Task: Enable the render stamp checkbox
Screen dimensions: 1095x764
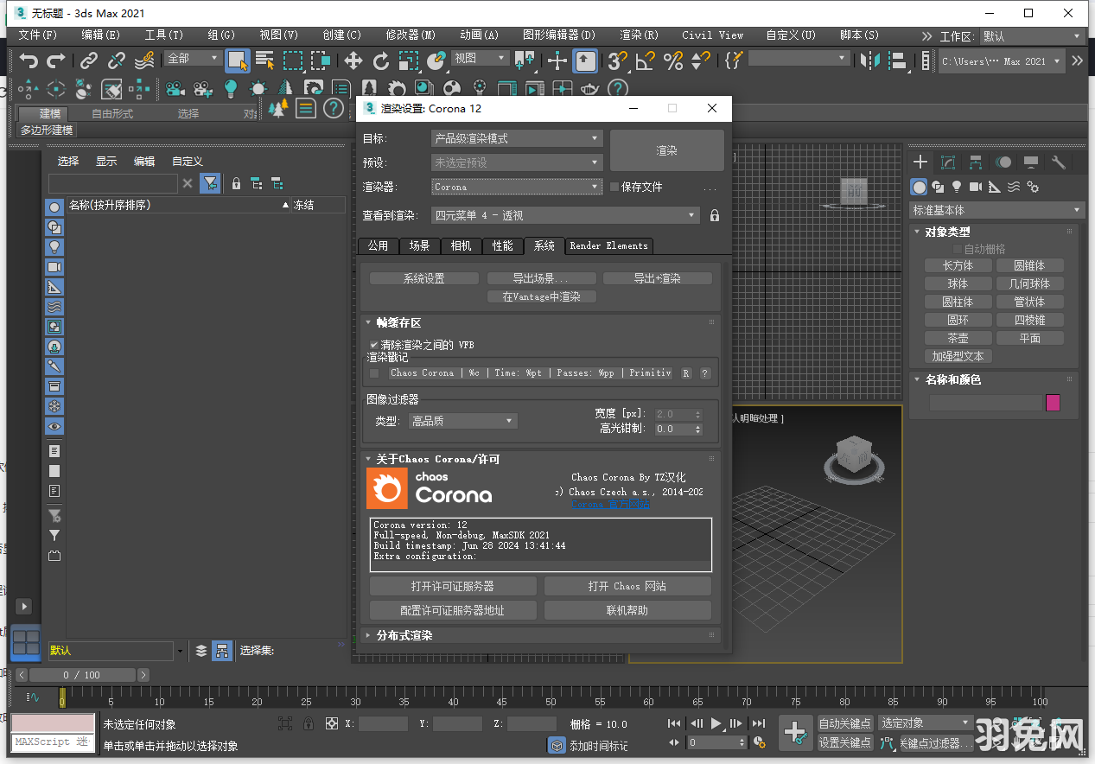Action: point(374,373)
